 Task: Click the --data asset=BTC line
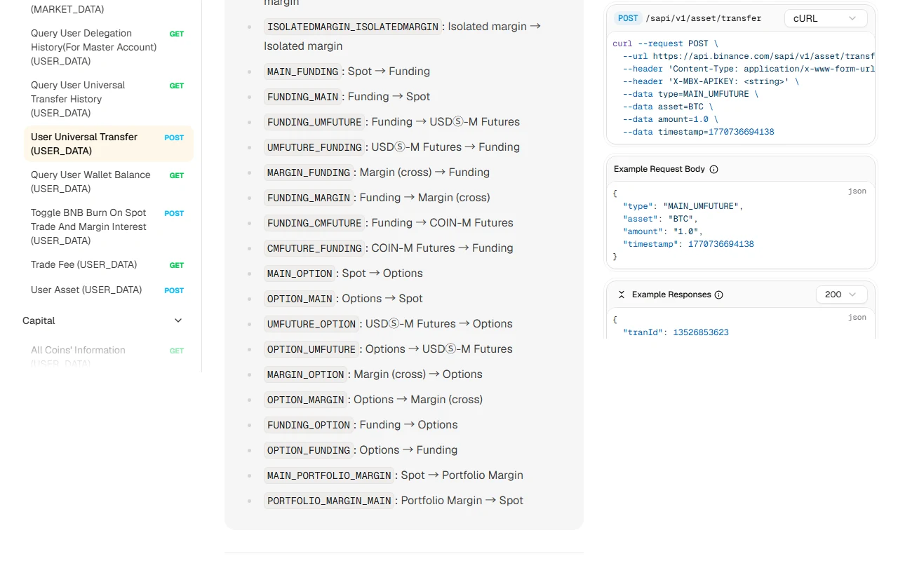pos(668,107)
